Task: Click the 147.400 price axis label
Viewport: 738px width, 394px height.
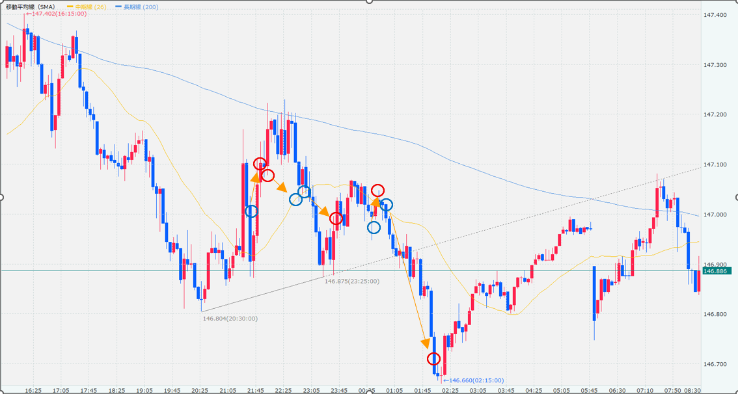Action: (x=715, y=15)
